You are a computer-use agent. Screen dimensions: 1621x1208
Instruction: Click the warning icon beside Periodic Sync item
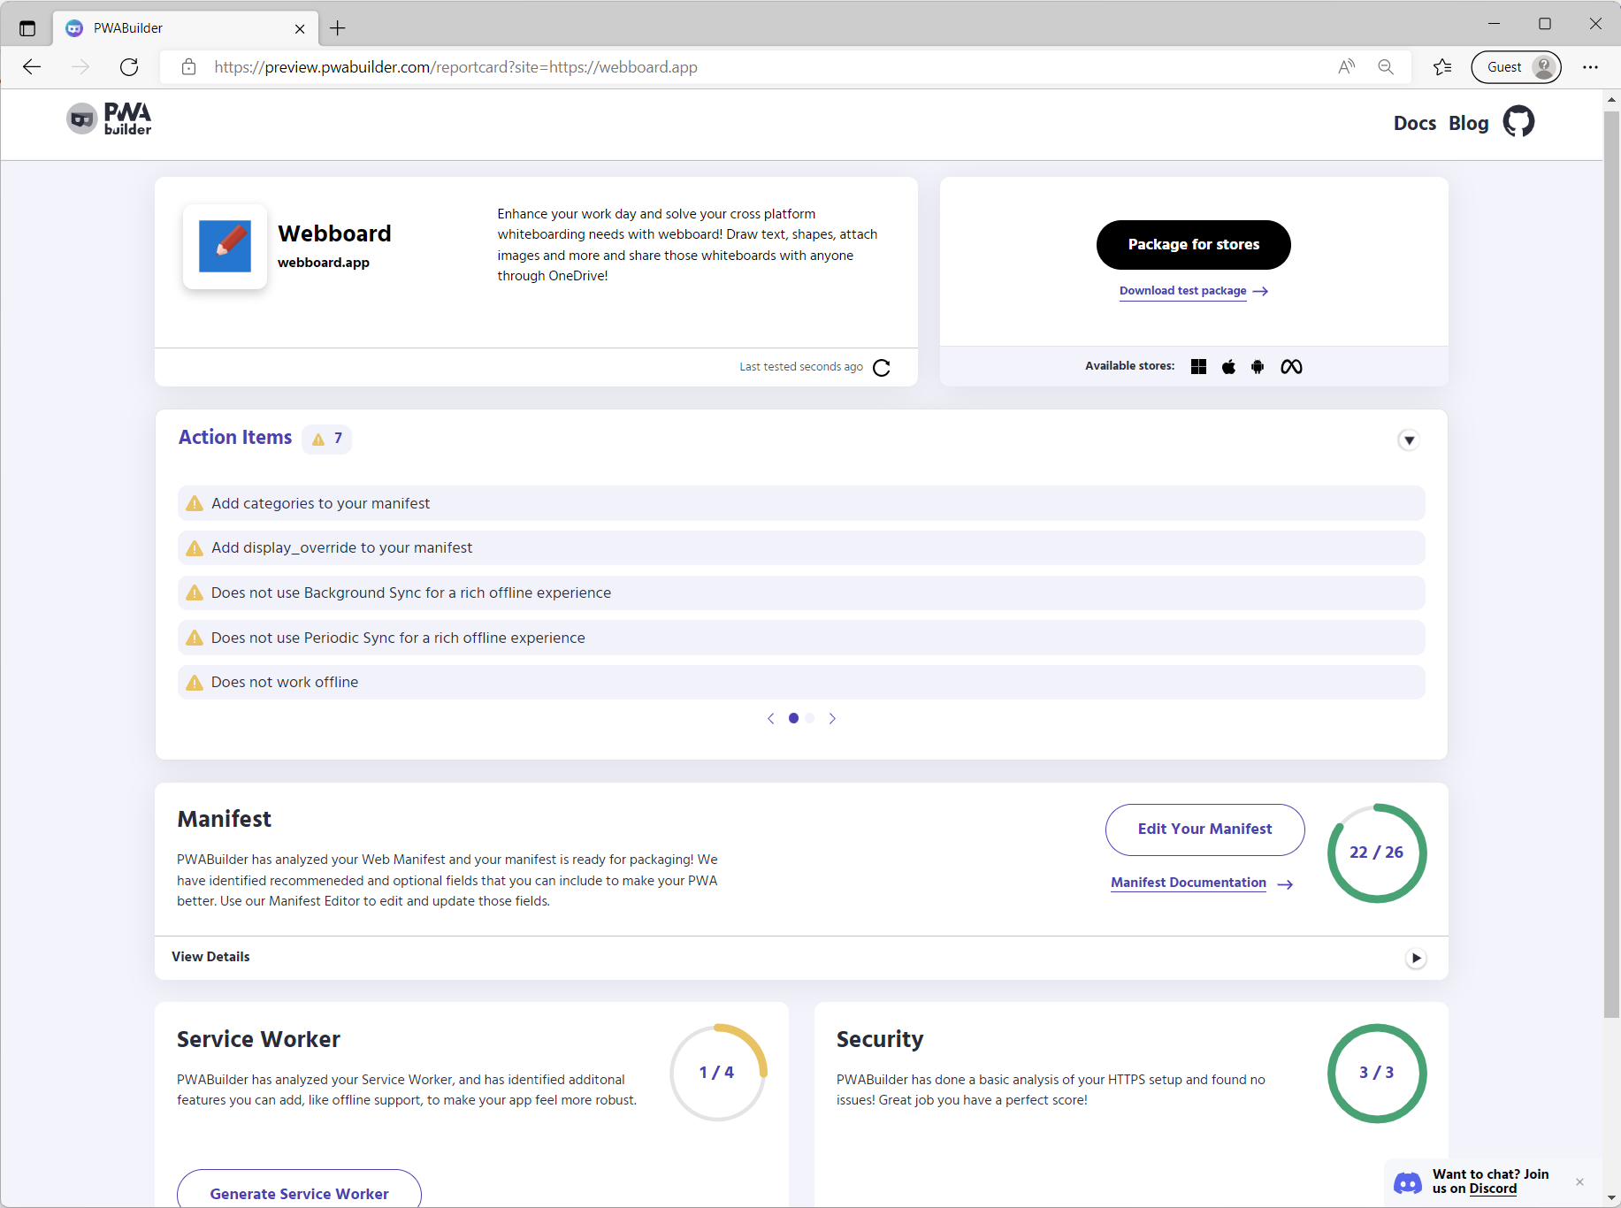[x=195, y=638]
